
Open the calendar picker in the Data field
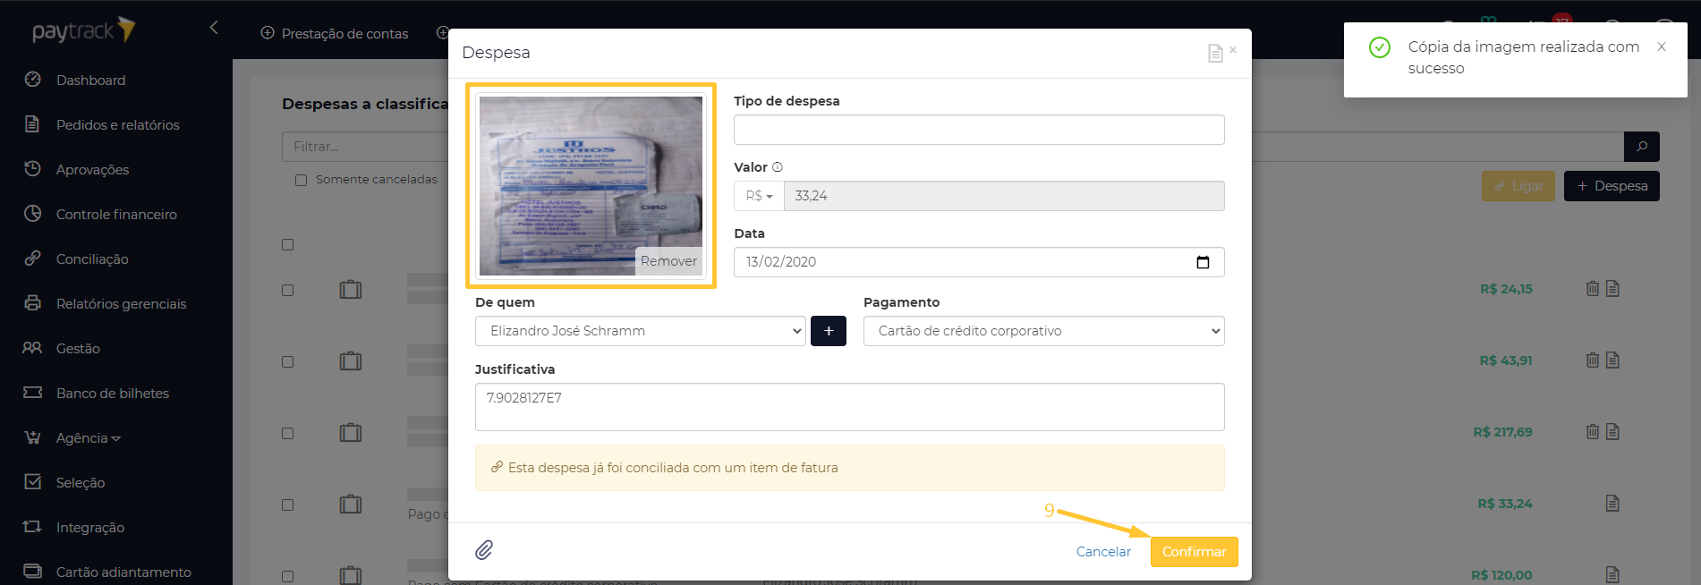[1203, 262]
